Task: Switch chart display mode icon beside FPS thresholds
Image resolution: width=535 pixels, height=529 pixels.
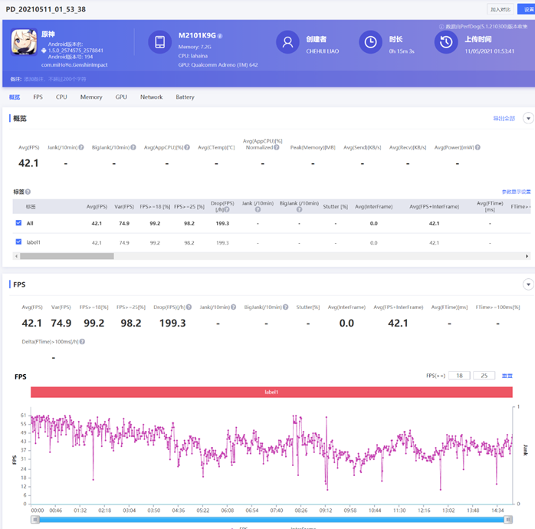Action: pyautogui.click(x=507, y=376)
